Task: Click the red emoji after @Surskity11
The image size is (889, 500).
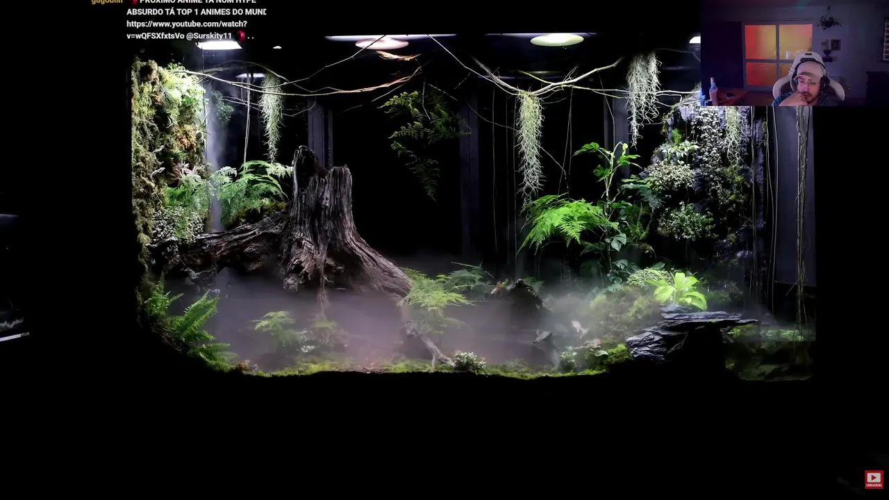Action: pyautogui.click(x=240, y=35)
